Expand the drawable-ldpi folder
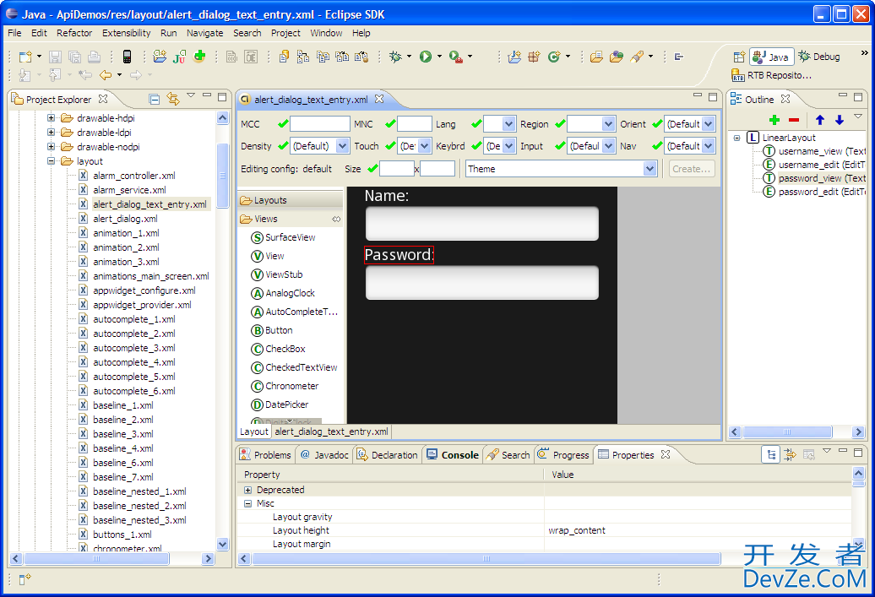 [x=51, y=133]
